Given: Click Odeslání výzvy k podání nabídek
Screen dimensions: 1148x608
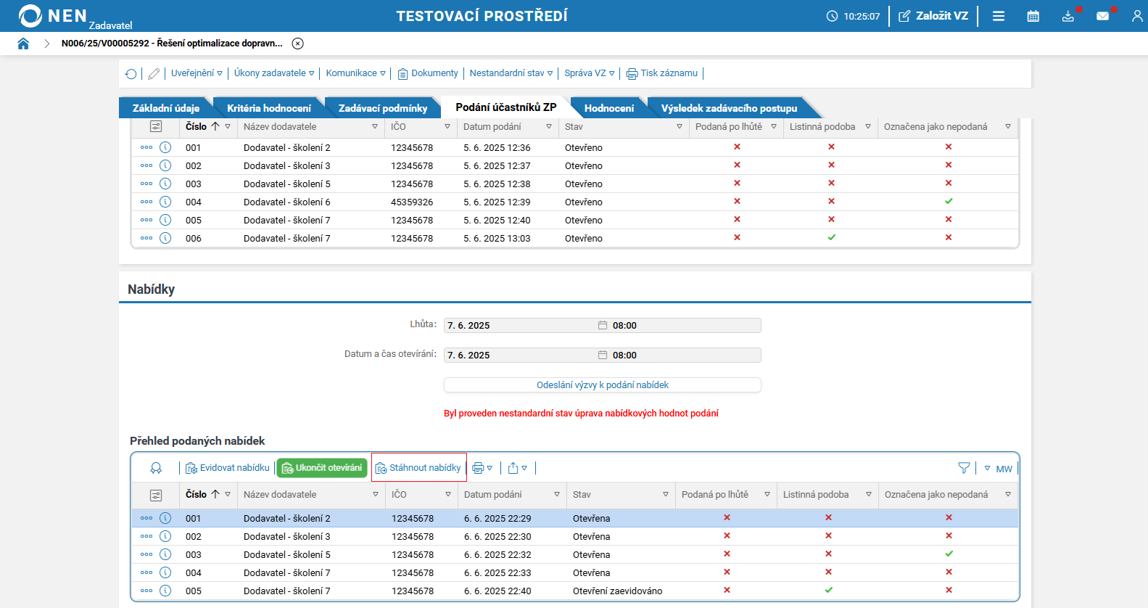Looking at the screenshot, I should coord(602,385).
